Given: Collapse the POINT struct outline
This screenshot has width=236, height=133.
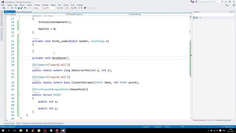Looking at the screenshot, I should click(20, 95).
